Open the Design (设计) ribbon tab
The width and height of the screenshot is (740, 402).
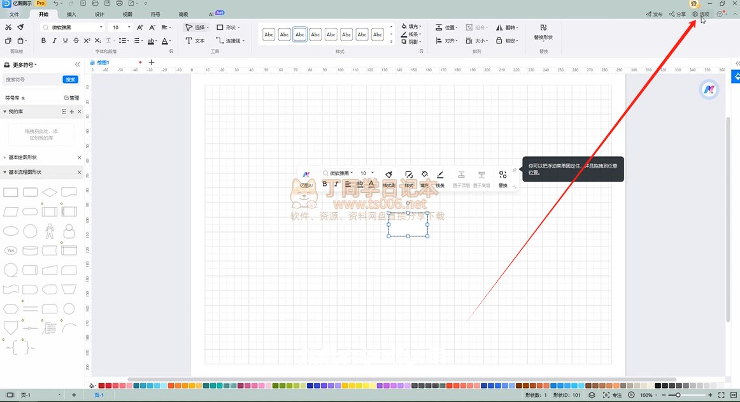99,13
